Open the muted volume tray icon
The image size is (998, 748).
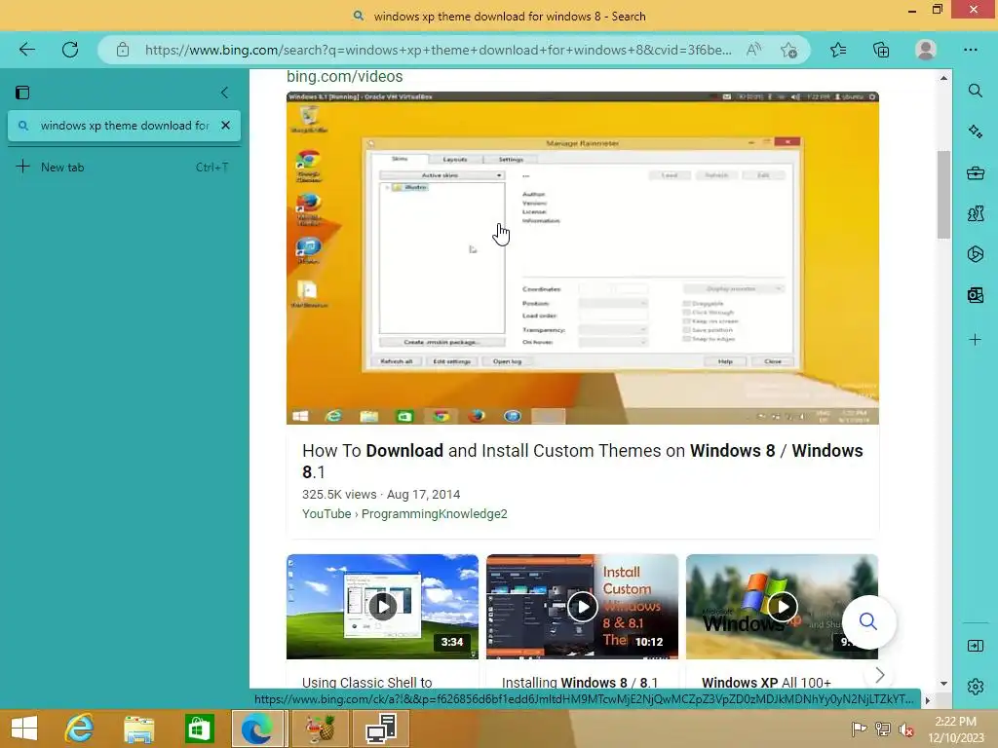tap(905, 729)
